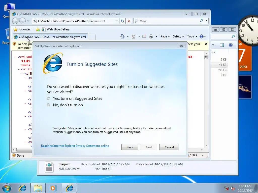Select the 41 KB file row in Explorer
The image size is (258, 193).
(219, 65)
